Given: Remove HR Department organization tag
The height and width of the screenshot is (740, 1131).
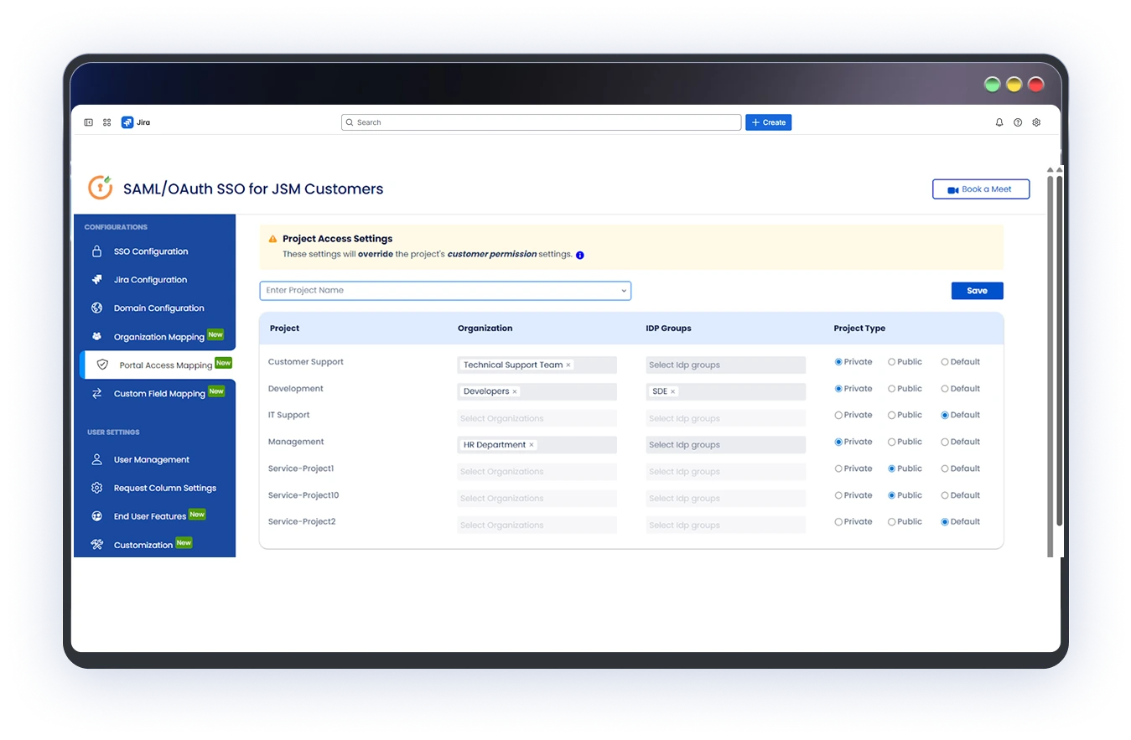Looking at the screenshot, I should coord(532,445).
